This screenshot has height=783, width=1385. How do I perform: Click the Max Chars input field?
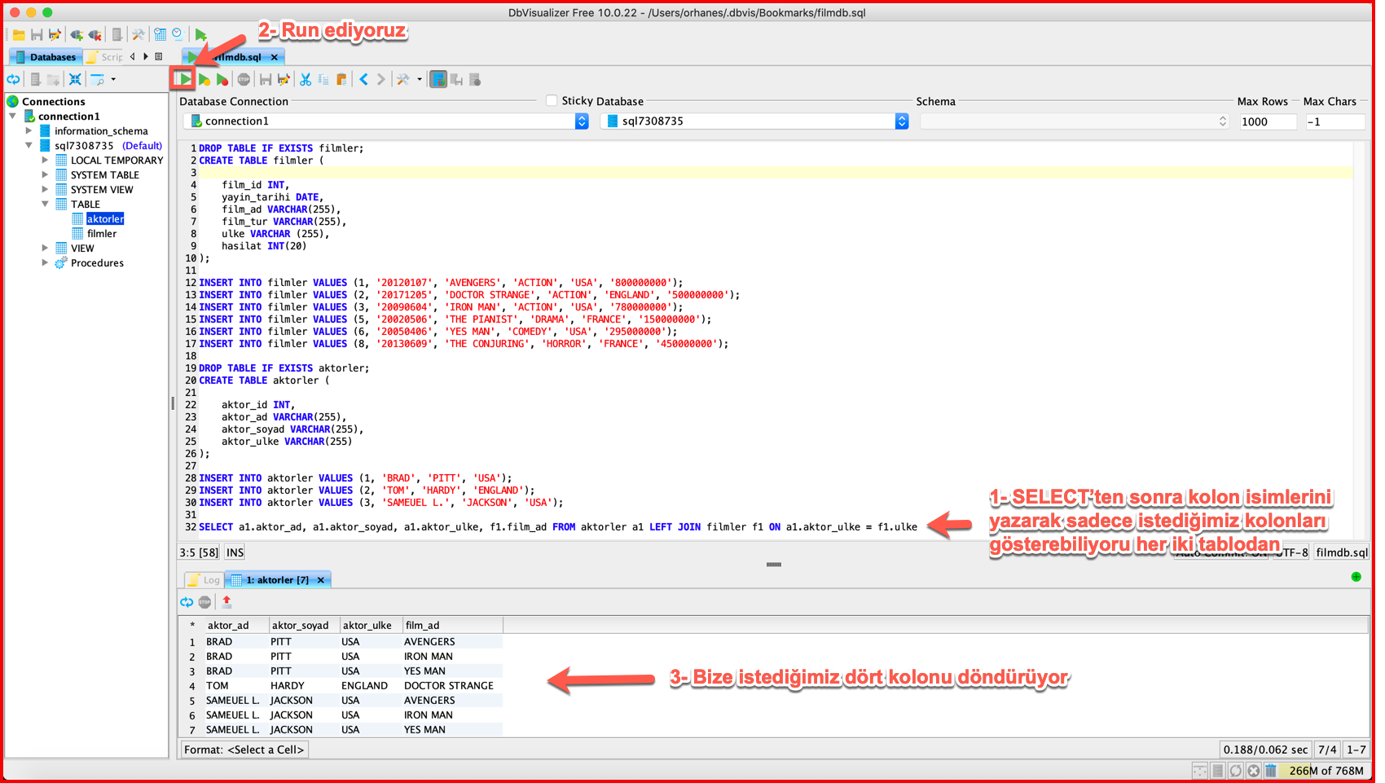point(1334,121)
